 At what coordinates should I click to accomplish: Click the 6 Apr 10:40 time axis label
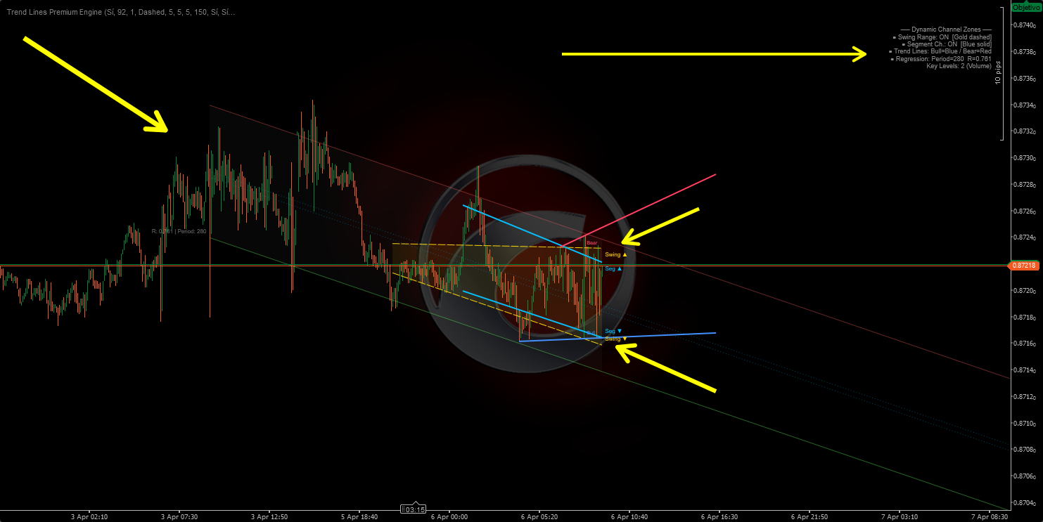(629, 516)
